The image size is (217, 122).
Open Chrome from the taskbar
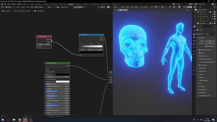(20, 120)
